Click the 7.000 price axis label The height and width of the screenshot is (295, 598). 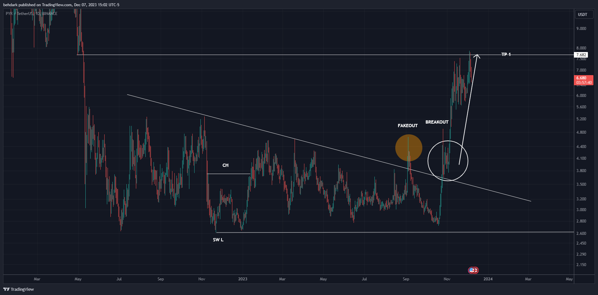581,70
